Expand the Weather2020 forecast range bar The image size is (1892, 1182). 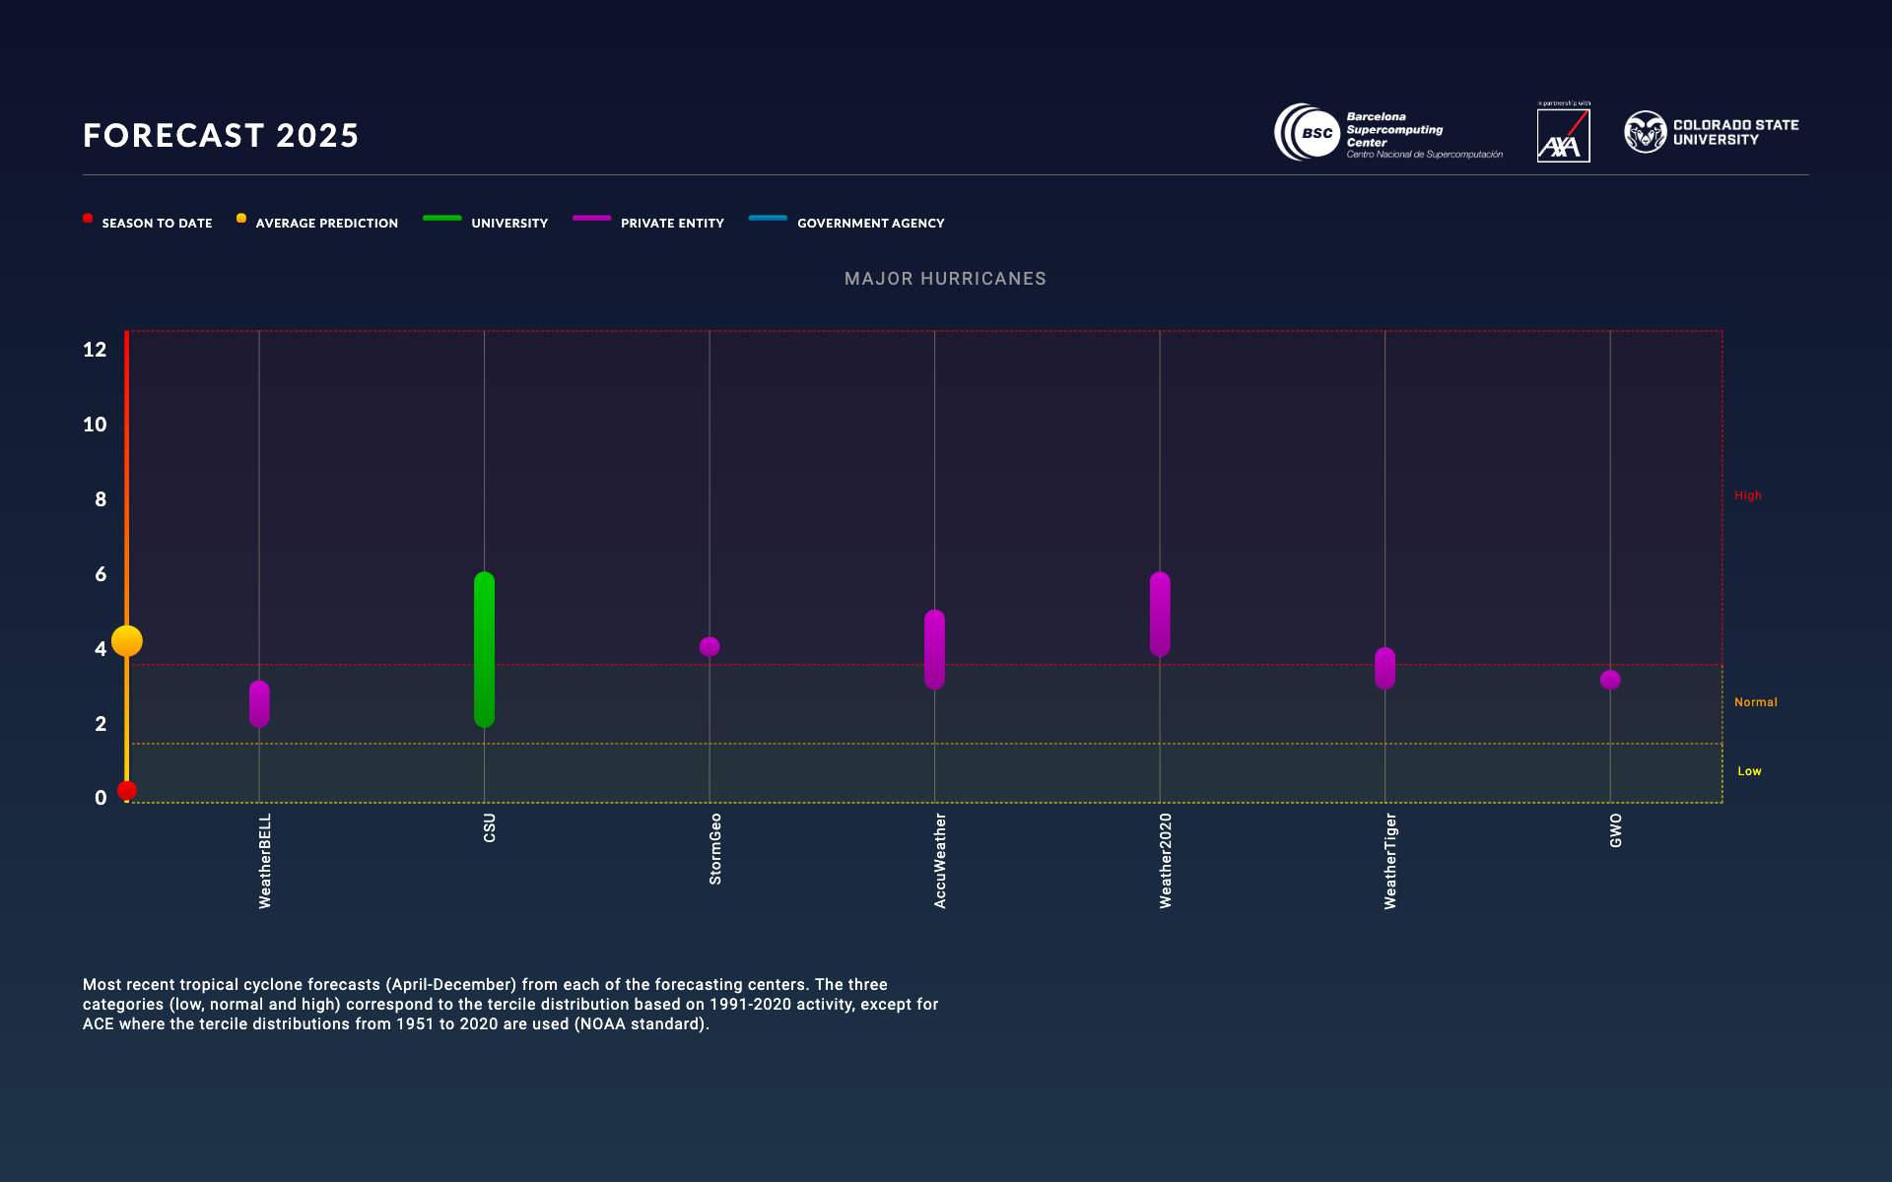point(1160,611)
